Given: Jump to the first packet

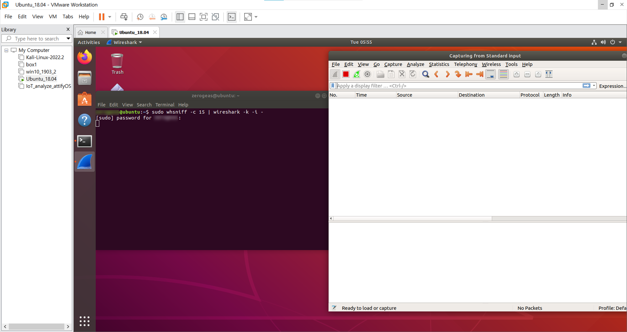Looking at the screenshot, I should pyautogui.click(x=469, y=74).
